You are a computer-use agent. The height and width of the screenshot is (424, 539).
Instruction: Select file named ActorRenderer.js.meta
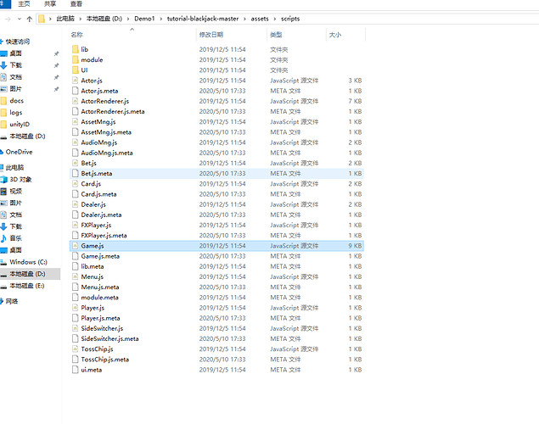(113, 112)
